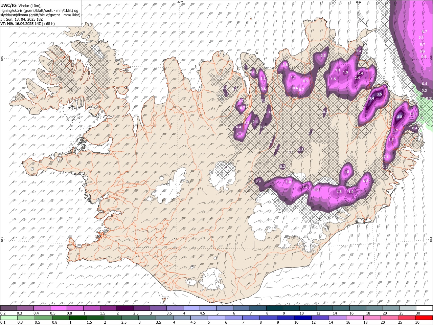Pick the lavender 4 swatch in the snow legend
This screenshot has width=433, height=325.
(x=191, y=308)
